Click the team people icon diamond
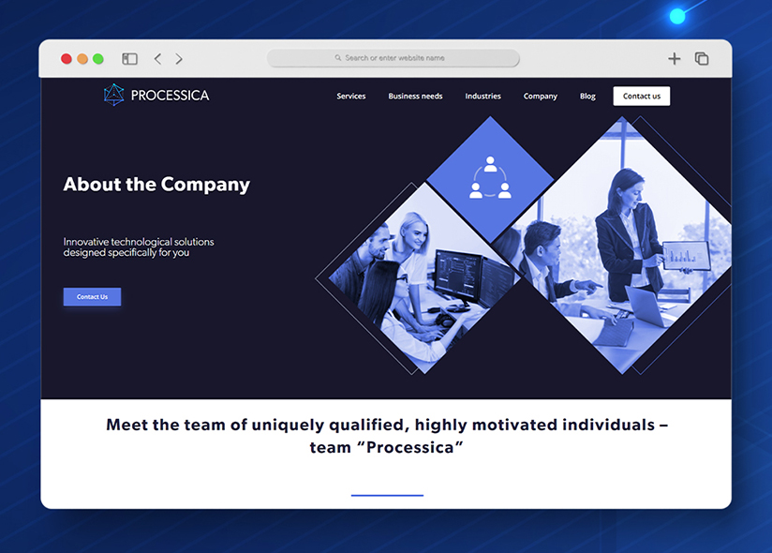This screenshot has width=772, height=553. (x=490, y=178)
